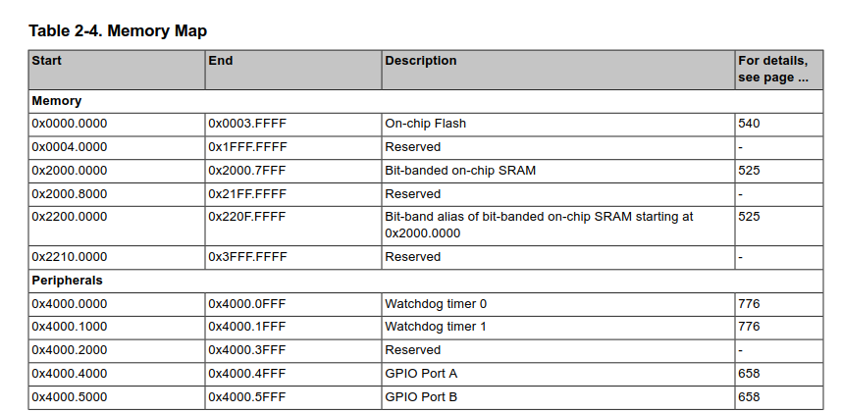841x413 pixels.
Task: Click start address 0x0000.0000 cell
Action: click(x=70, y=124)
